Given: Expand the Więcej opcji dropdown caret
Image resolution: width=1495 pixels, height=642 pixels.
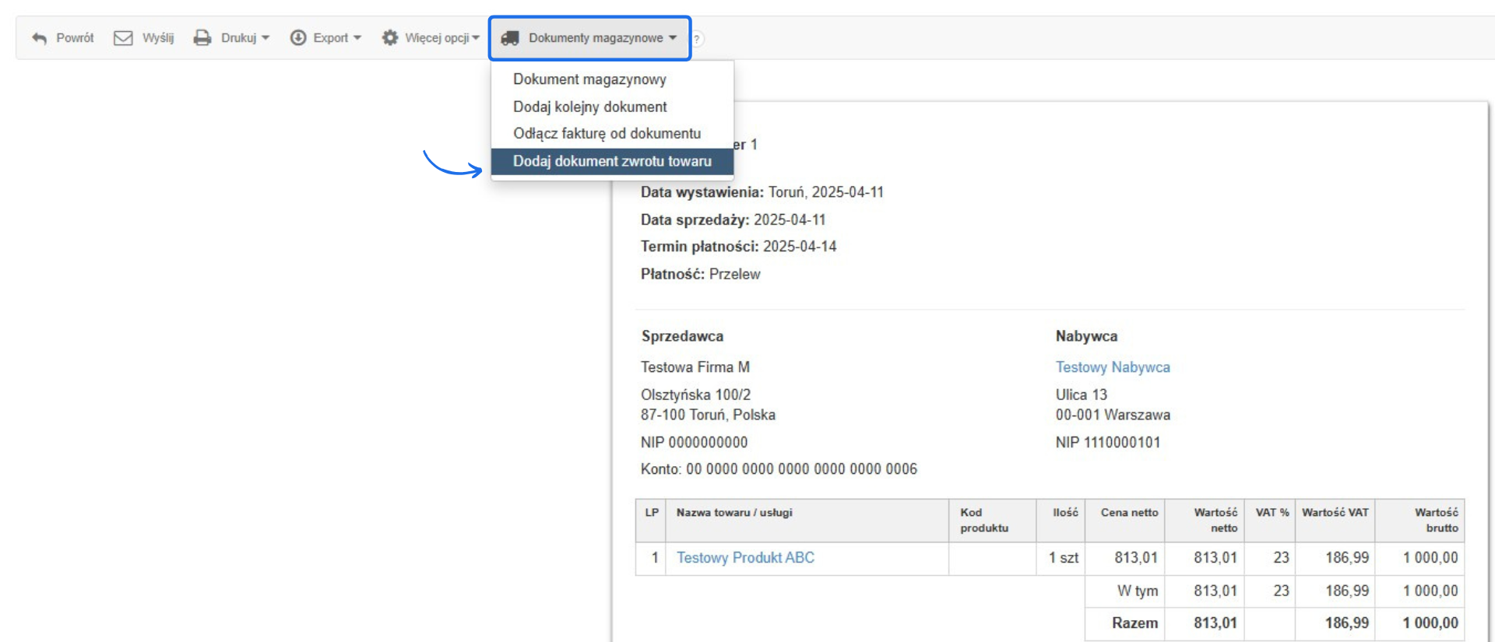Looking at the screenshot, I should 476,38.
